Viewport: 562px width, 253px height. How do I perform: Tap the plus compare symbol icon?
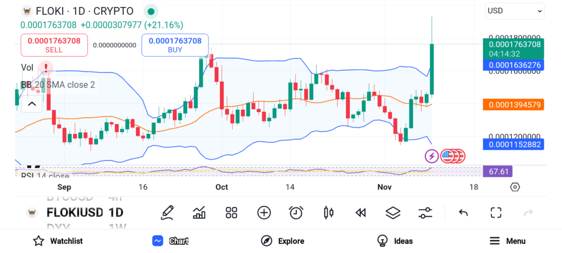coord(264,212)
